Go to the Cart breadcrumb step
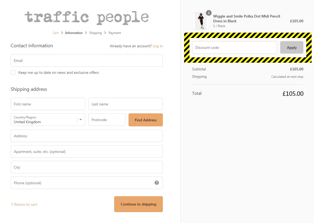Viewport: 314px width, 223px height. coord(55,33)
